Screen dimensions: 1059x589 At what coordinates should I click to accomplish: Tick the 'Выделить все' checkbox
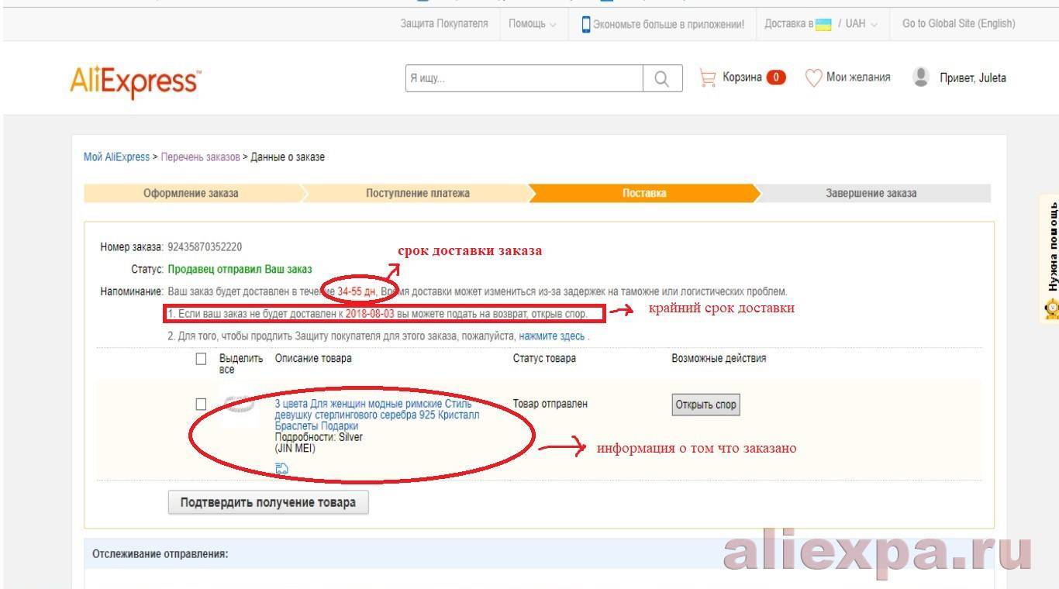(x=202, y=359)
